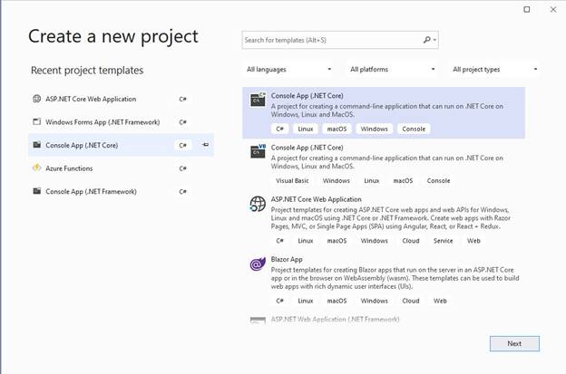This screenshot has width=566, height=374.
Task: Click the C# label beside Windows Forms App
Action: [x=182, y=122]
